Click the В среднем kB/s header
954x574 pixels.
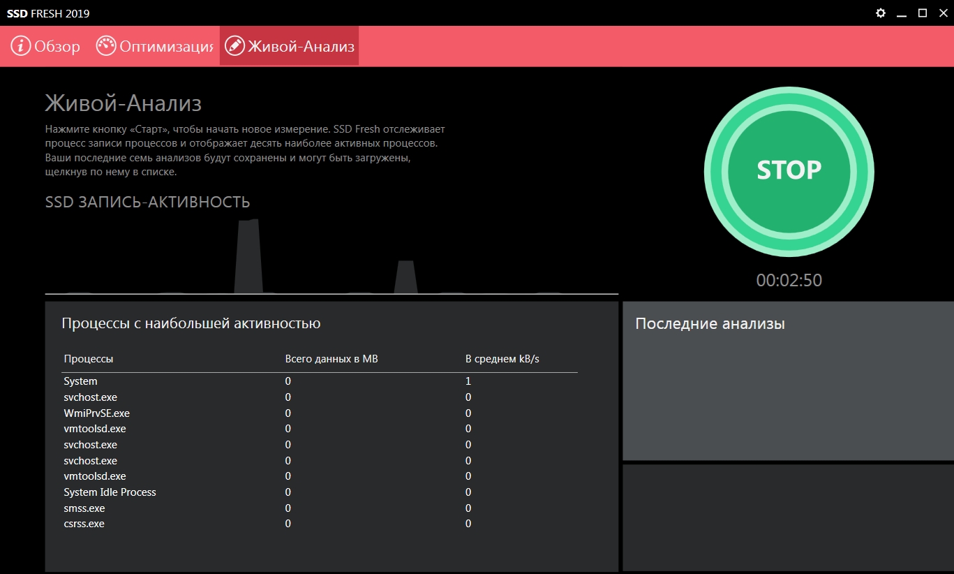502,359
